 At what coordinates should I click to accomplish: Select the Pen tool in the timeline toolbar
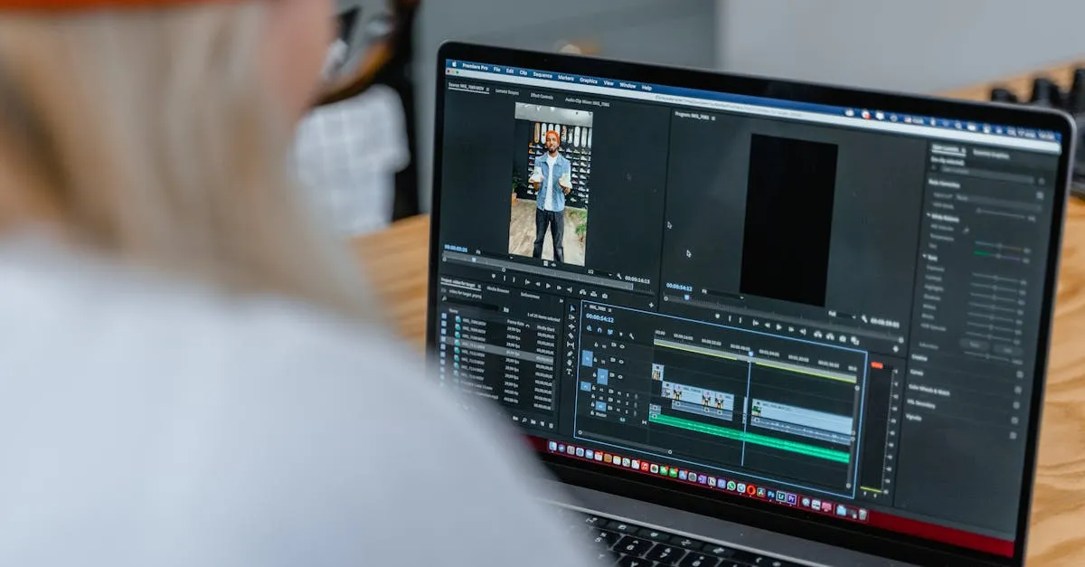click(571, 354)
